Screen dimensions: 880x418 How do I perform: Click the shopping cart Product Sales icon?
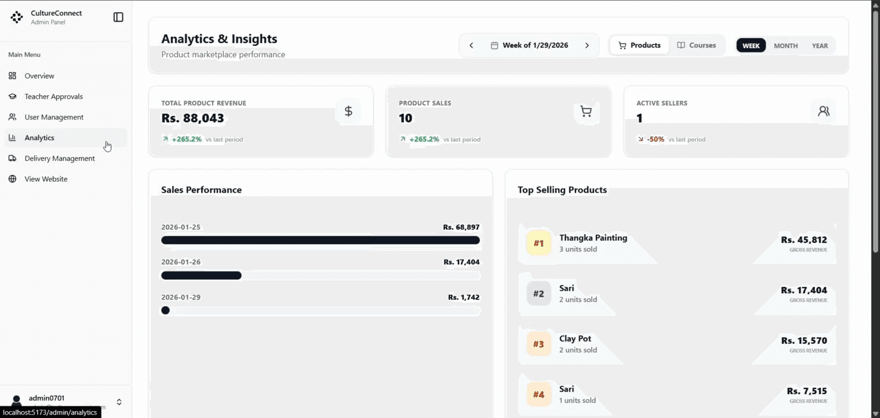586,111
